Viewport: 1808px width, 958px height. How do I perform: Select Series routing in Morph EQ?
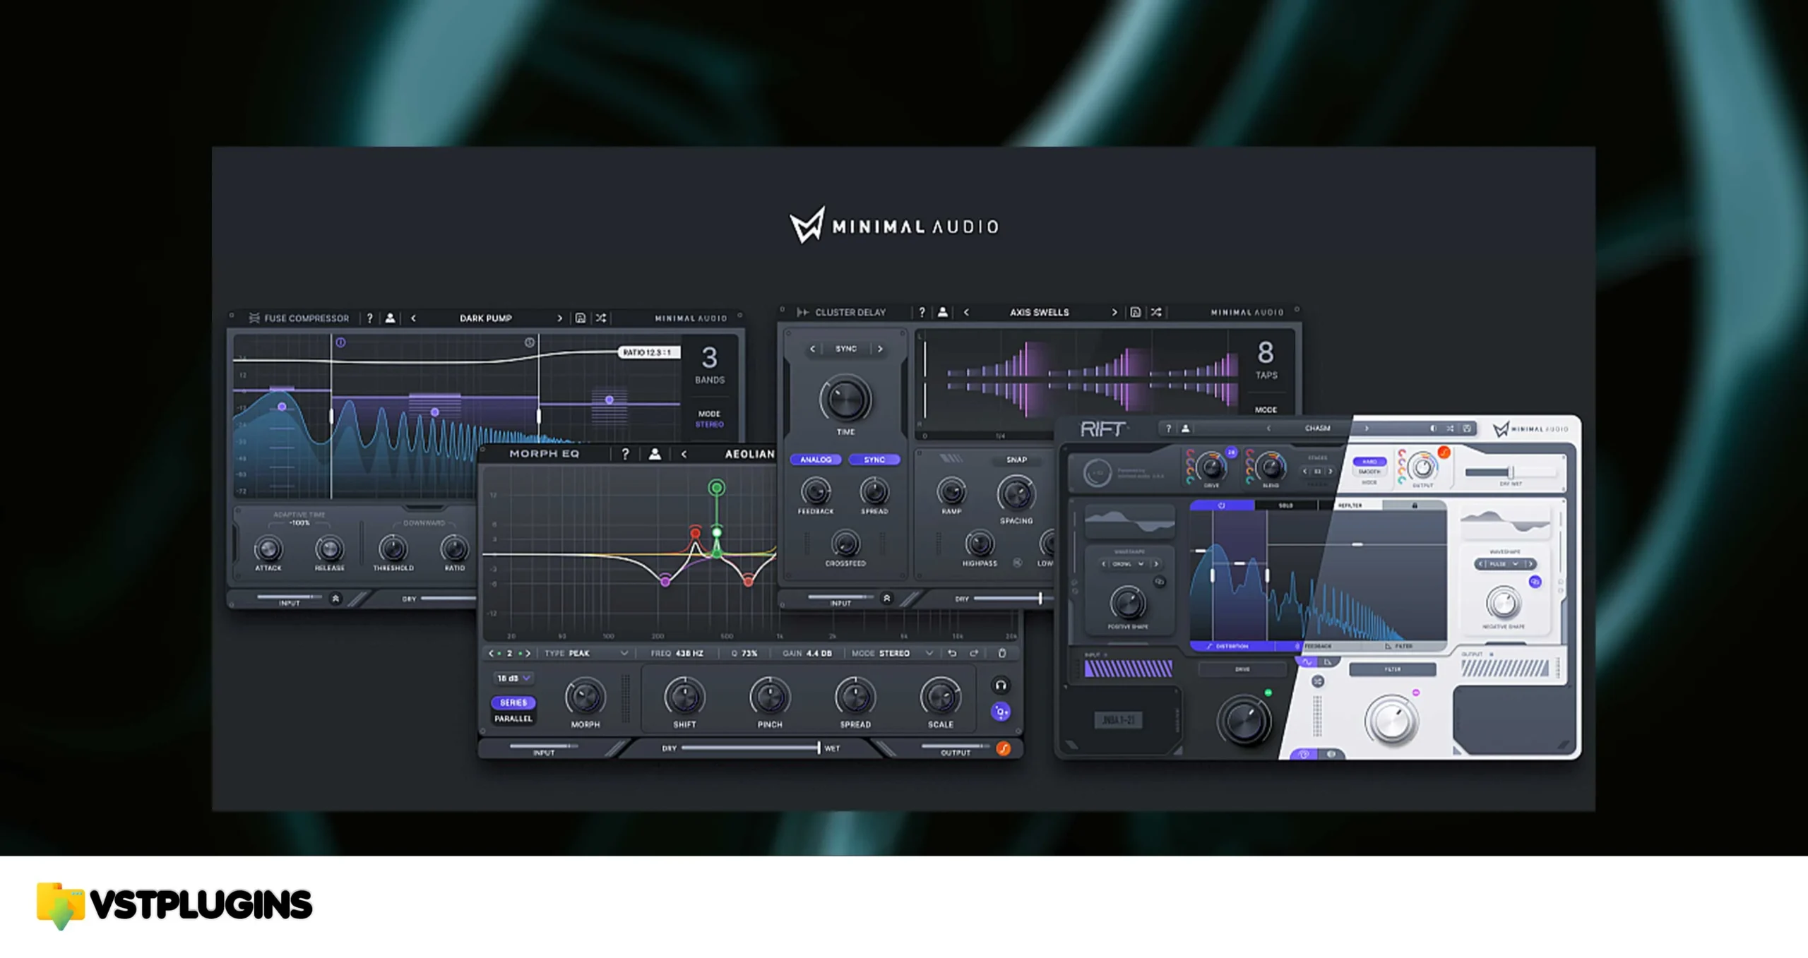coord(513,702)
